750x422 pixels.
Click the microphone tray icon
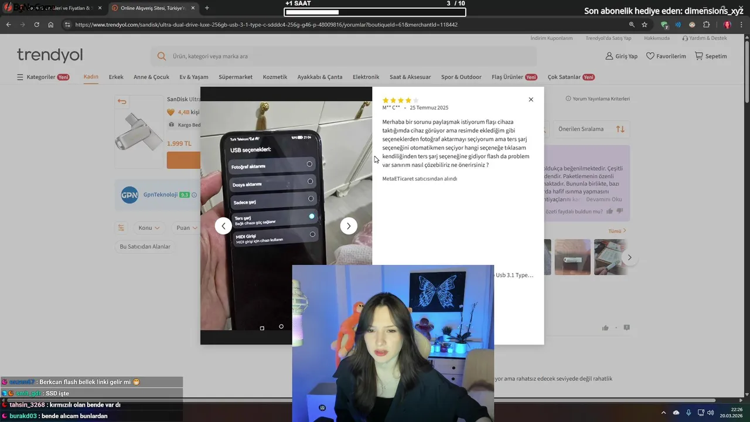click(688, 413)
